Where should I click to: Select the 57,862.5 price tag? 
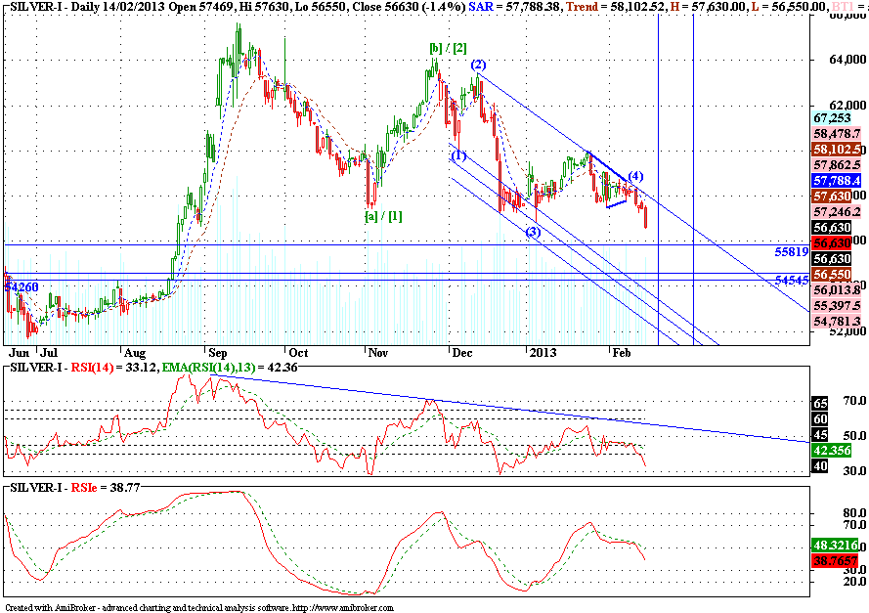pyautogui.click(x=837, y=164)
